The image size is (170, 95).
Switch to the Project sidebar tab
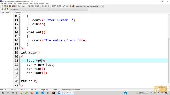click(3, 12)
